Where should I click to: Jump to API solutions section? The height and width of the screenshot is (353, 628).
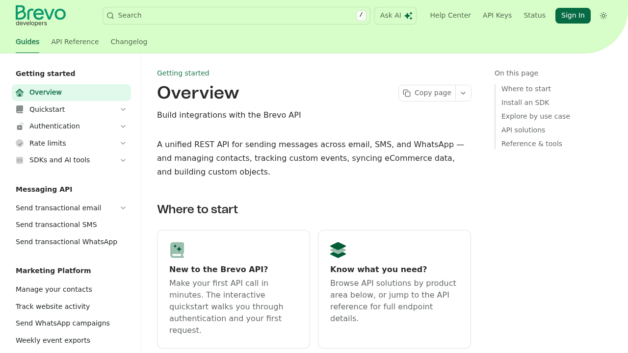pos(523,130)
